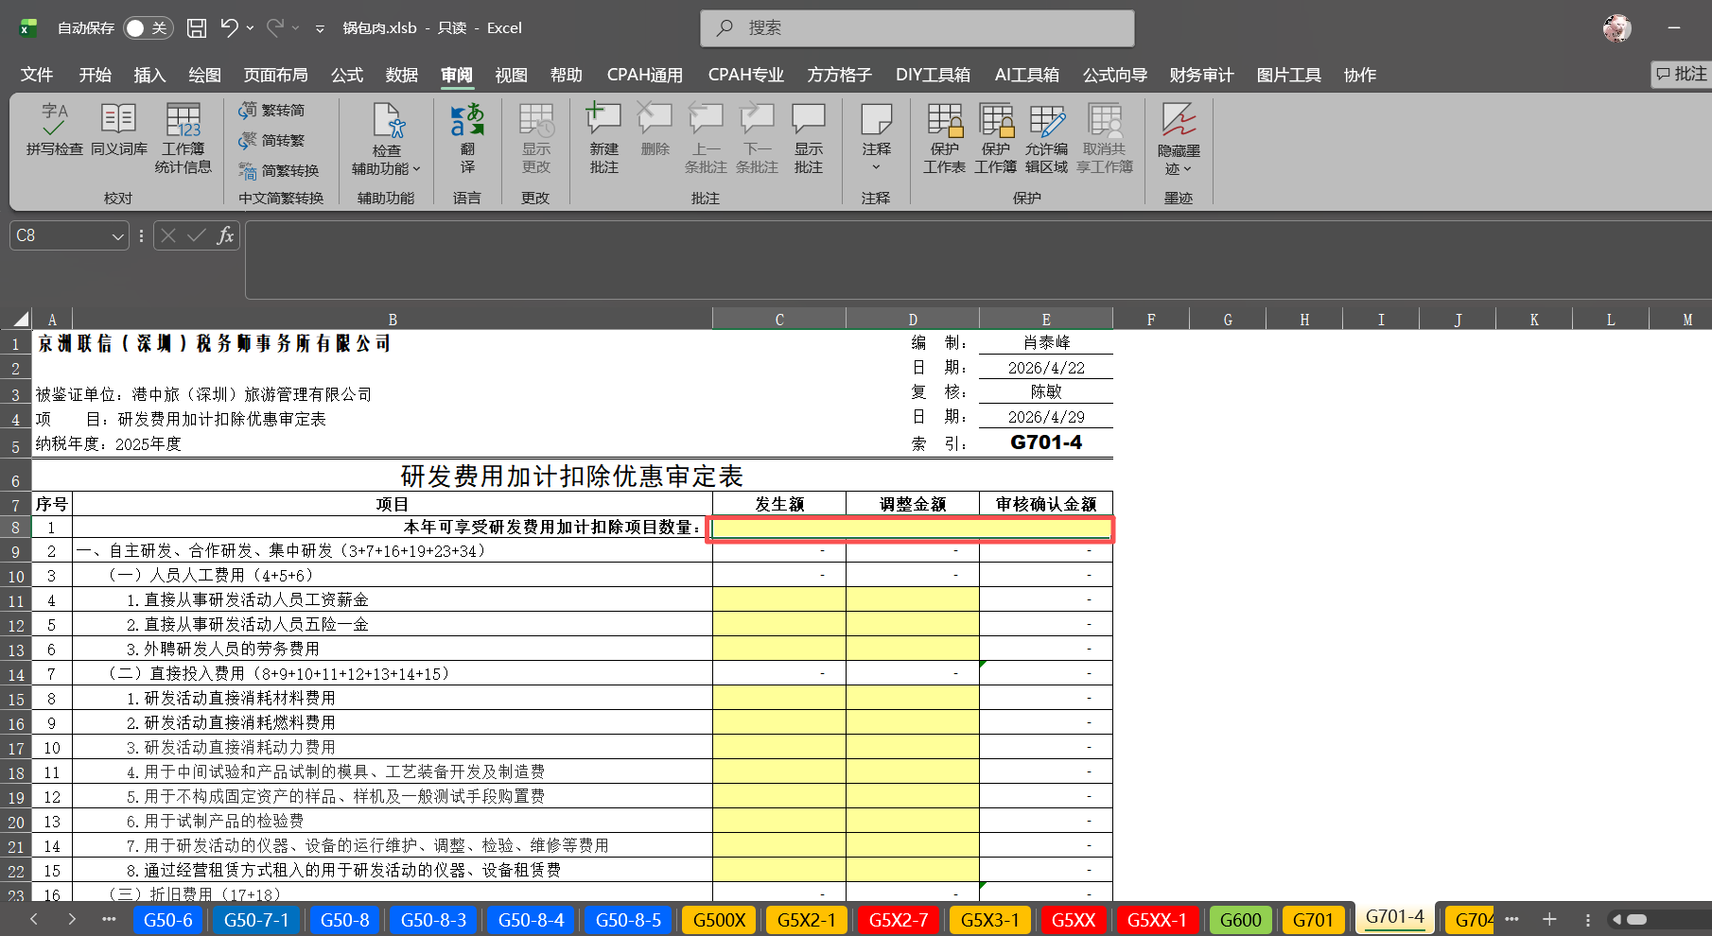The height and width of the screenshot is (936, 1712).
Task: Open 工作簿统计信息
Action: 183,138
